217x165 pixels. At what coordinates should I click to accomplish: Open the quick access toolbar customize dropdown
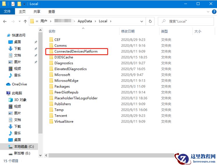[x=24, y=4]
